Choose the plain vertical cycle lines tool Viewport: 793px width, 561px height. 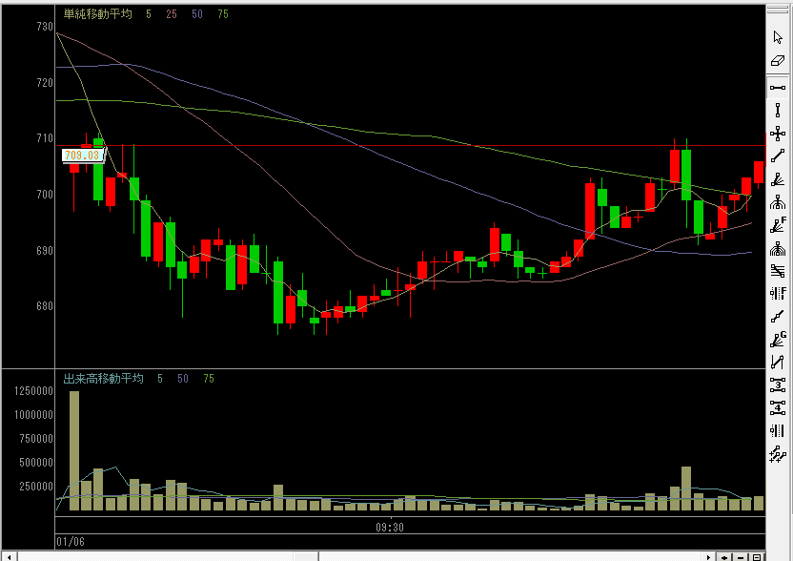[x=778, y=431]
